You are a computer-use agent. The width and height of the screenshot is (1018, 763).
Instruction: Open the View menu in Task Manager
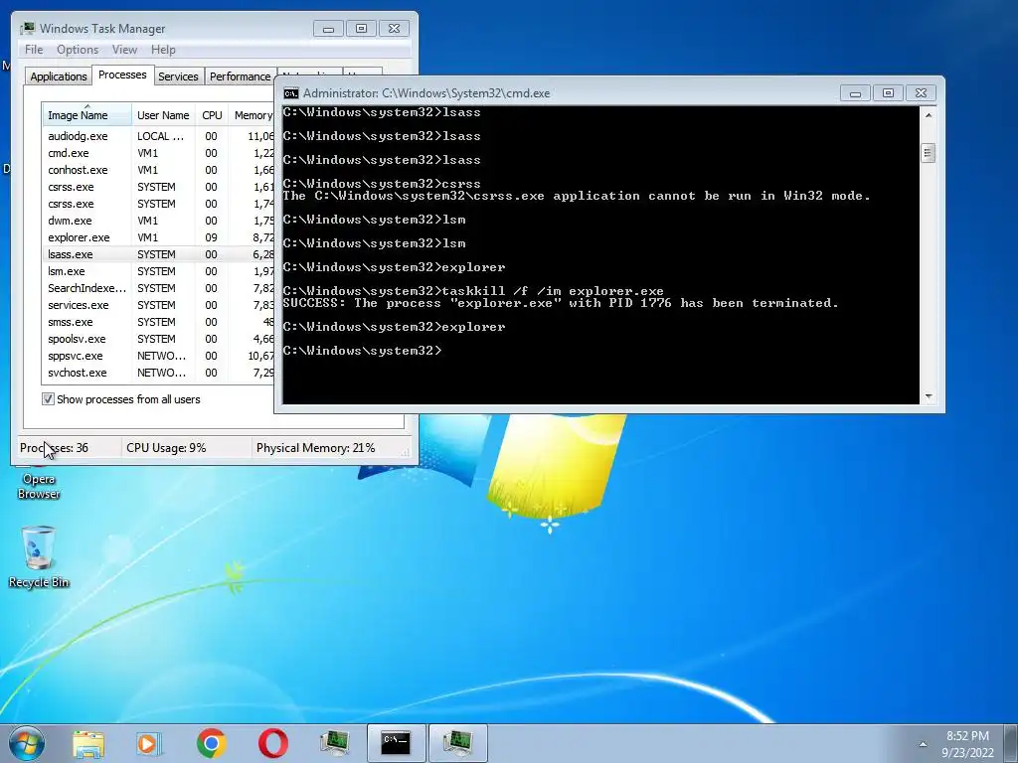[x=124, y=50]
